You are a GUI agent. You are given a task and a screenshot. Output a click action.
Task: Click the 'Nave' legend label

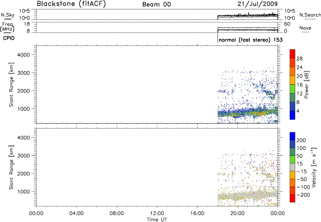305,28
